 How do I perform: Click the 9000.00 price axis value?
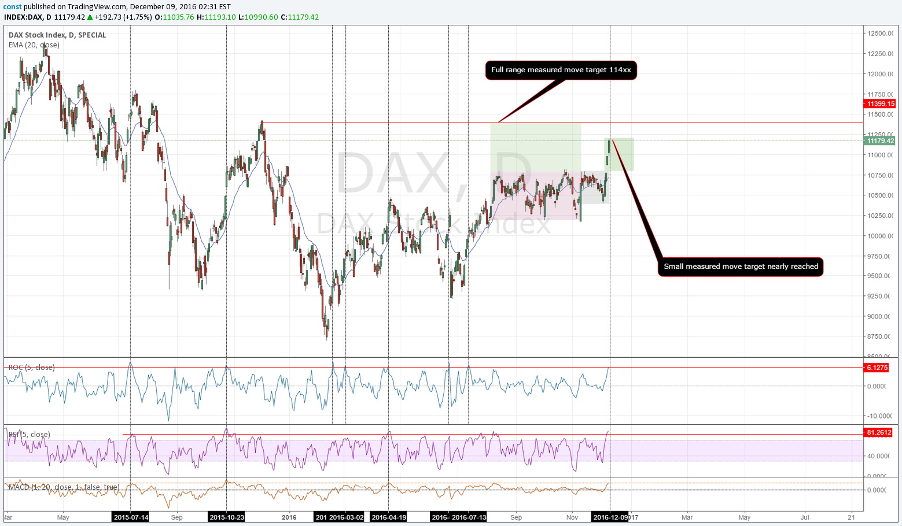click(878, 317)
